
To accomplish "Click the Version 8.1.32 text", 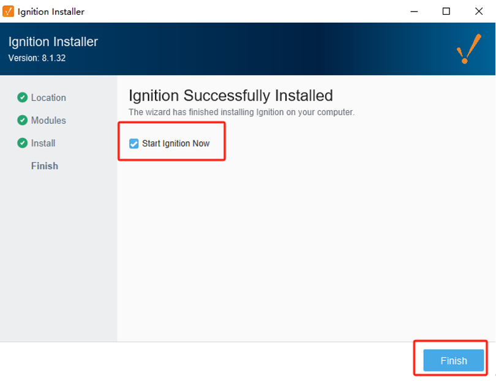I will tap(37, 58).
